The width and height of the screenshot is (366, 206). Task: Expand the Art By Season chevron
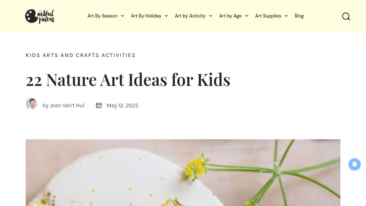(122, 16)
